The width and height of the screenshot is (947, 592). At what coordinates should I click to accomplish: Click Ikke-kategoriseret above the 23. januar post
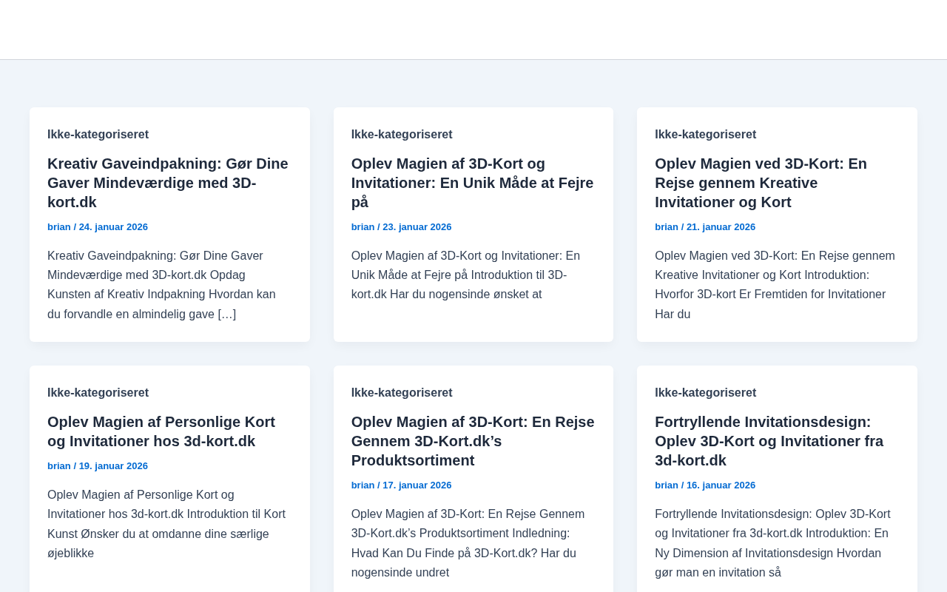click(x=402, y=135)
